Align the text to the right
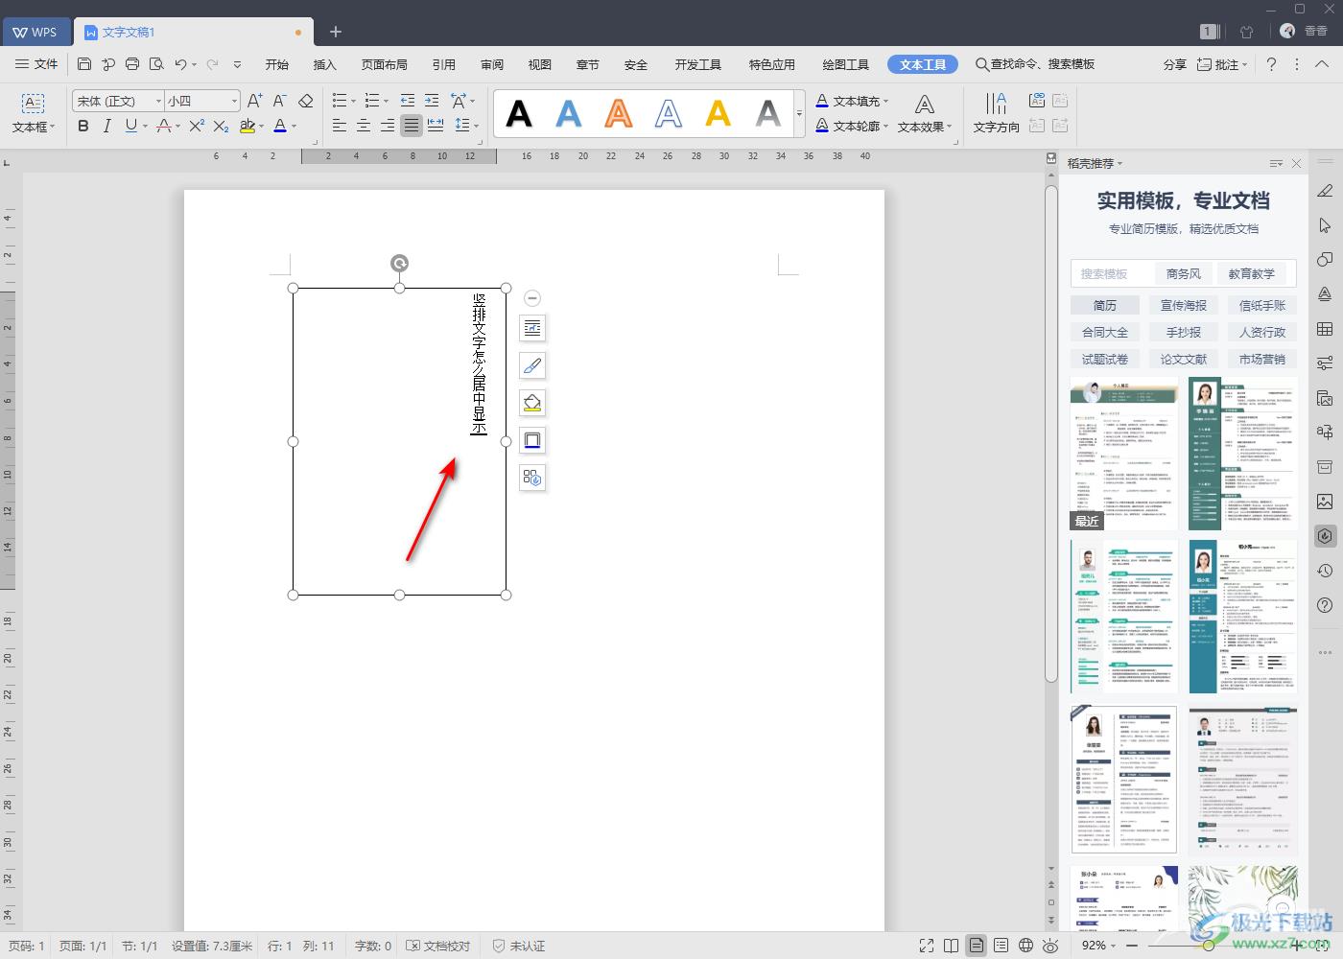 point(388,126)
